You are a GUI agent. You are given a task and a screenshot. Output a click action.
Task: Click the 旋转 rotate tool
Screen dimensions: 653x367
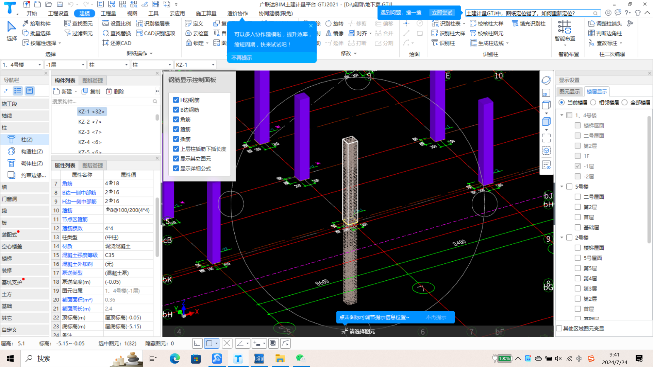[334, 23]
